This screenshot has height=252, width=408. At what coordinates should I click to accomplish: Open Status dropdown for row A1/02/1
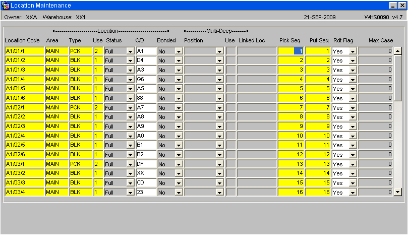[x=130, y=108]
